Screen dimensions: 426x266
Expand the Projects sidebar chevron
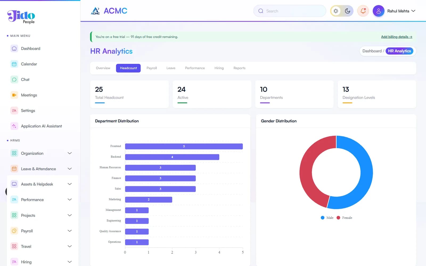tap(70, 215)
